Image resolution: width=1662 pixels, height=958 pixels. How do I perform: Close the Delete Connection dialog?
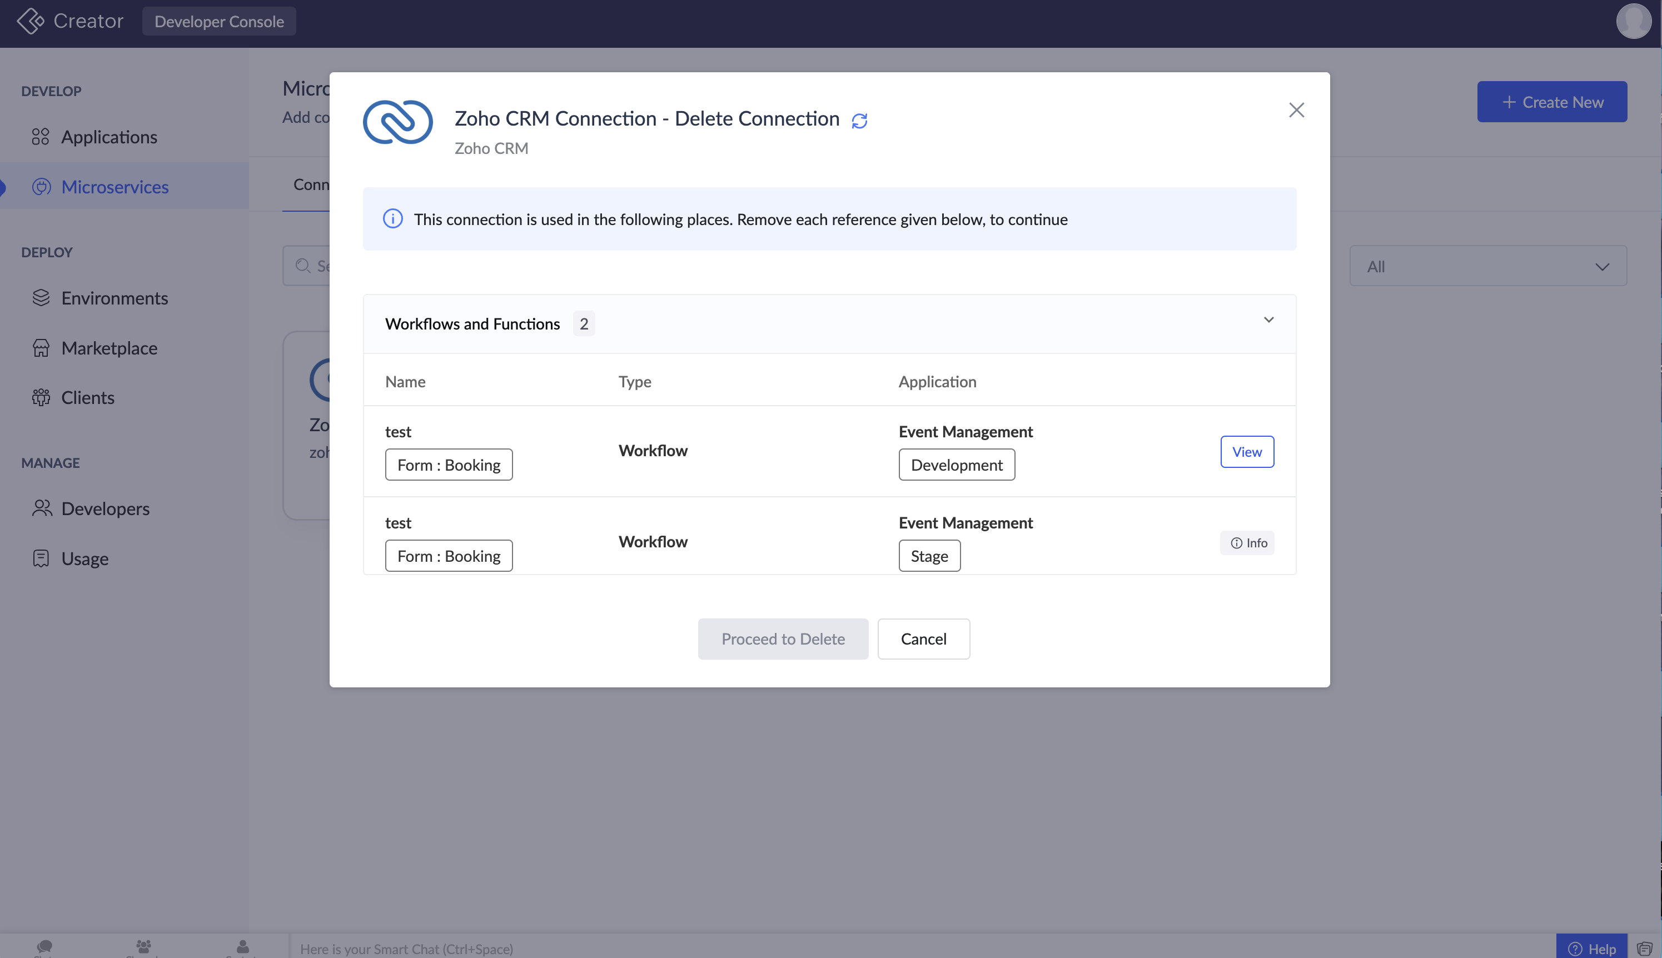[1296, 110]
